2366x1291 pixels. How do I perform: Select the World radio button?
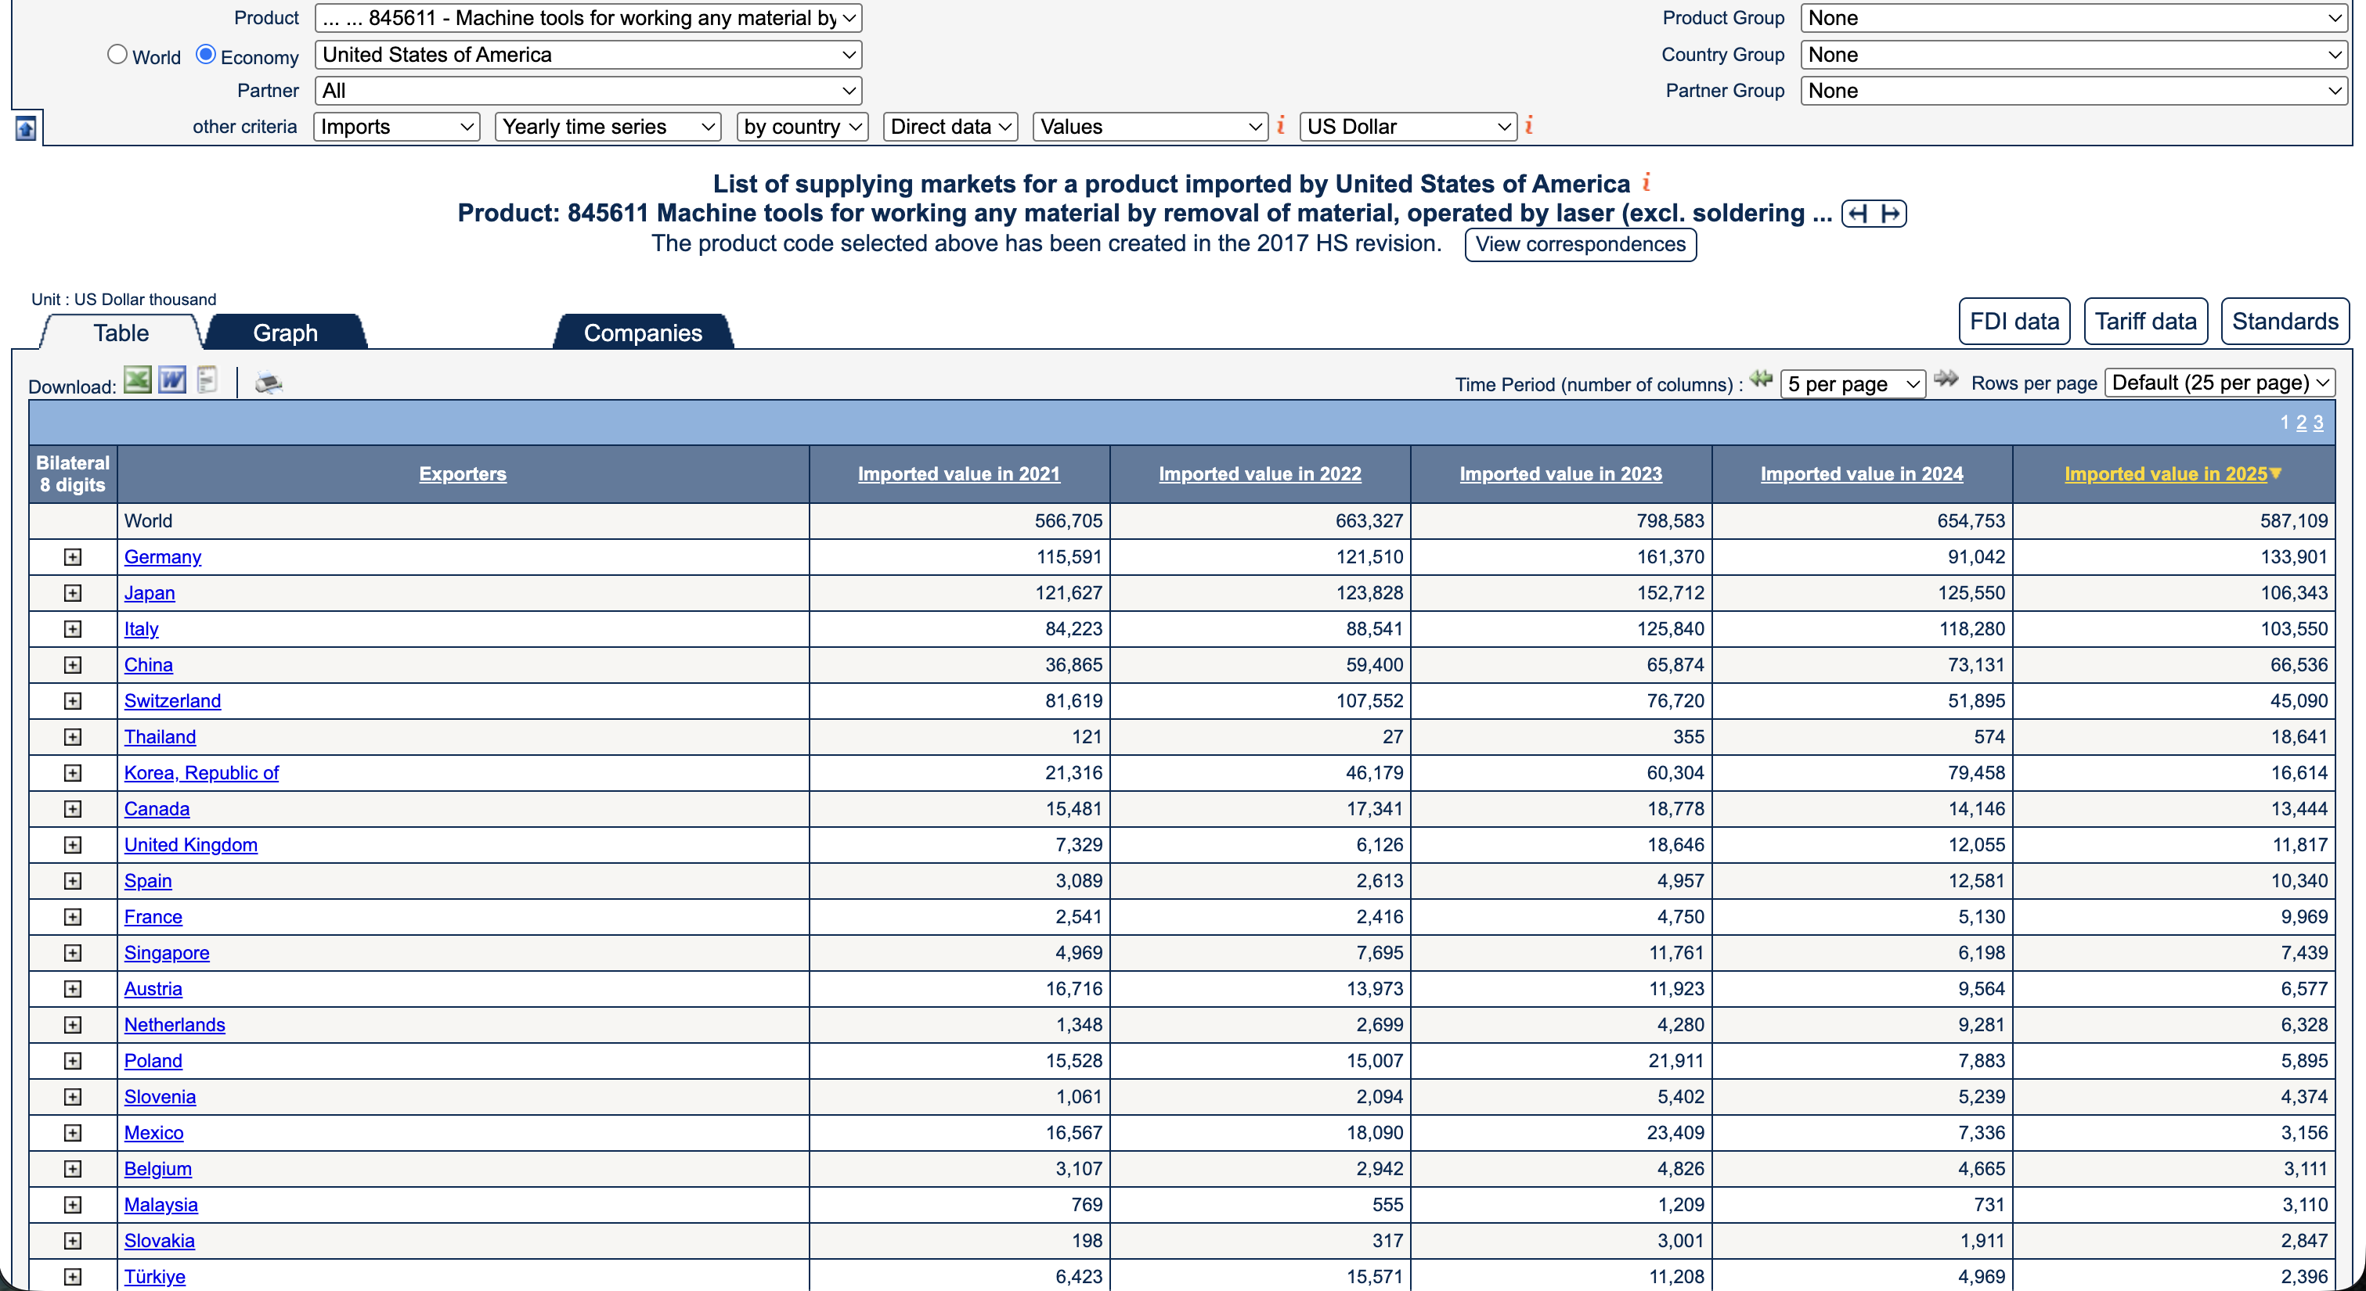click(117, 55)
